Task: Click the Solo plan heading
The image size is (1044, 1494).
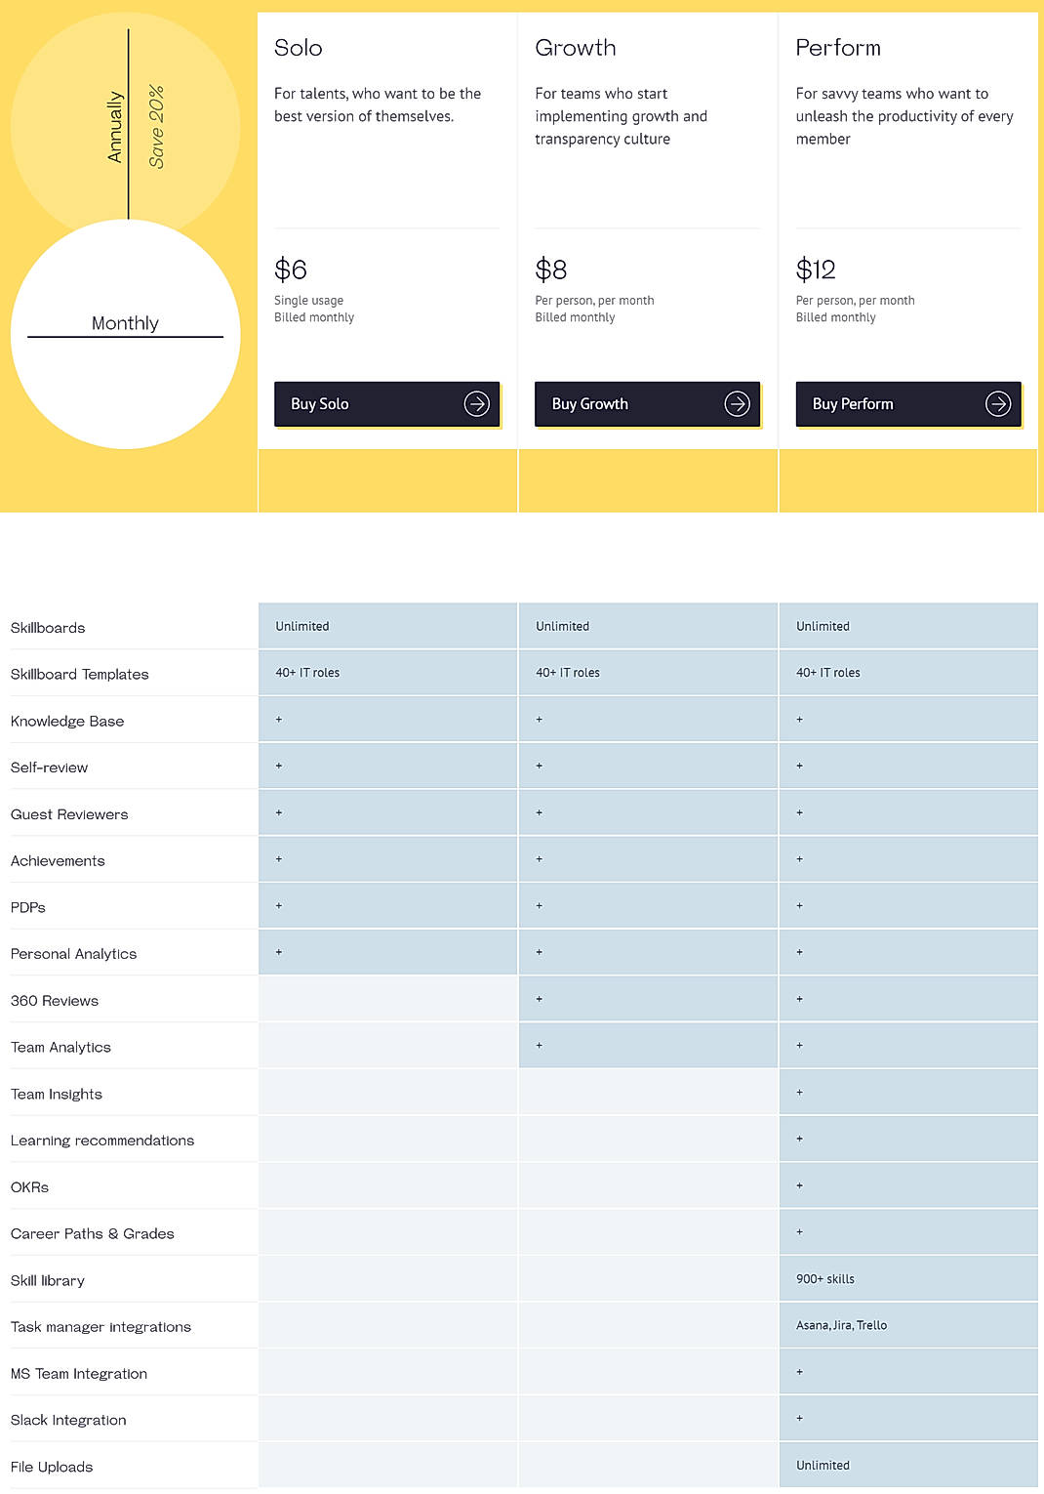Action: click(299, 48)
